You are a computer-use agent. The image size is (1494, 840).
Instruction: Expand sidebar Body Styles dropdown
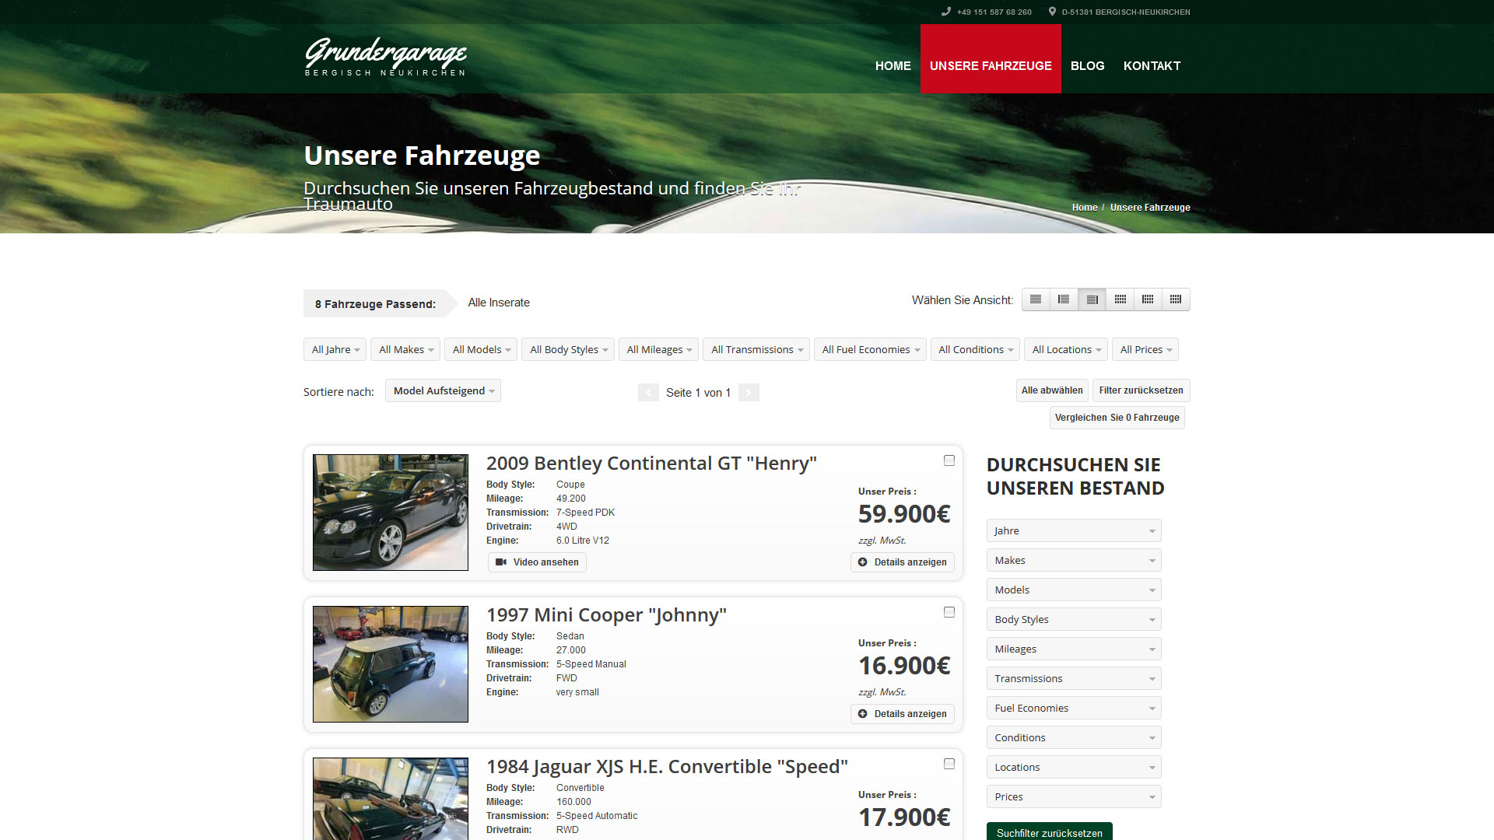coord(1074,619)
